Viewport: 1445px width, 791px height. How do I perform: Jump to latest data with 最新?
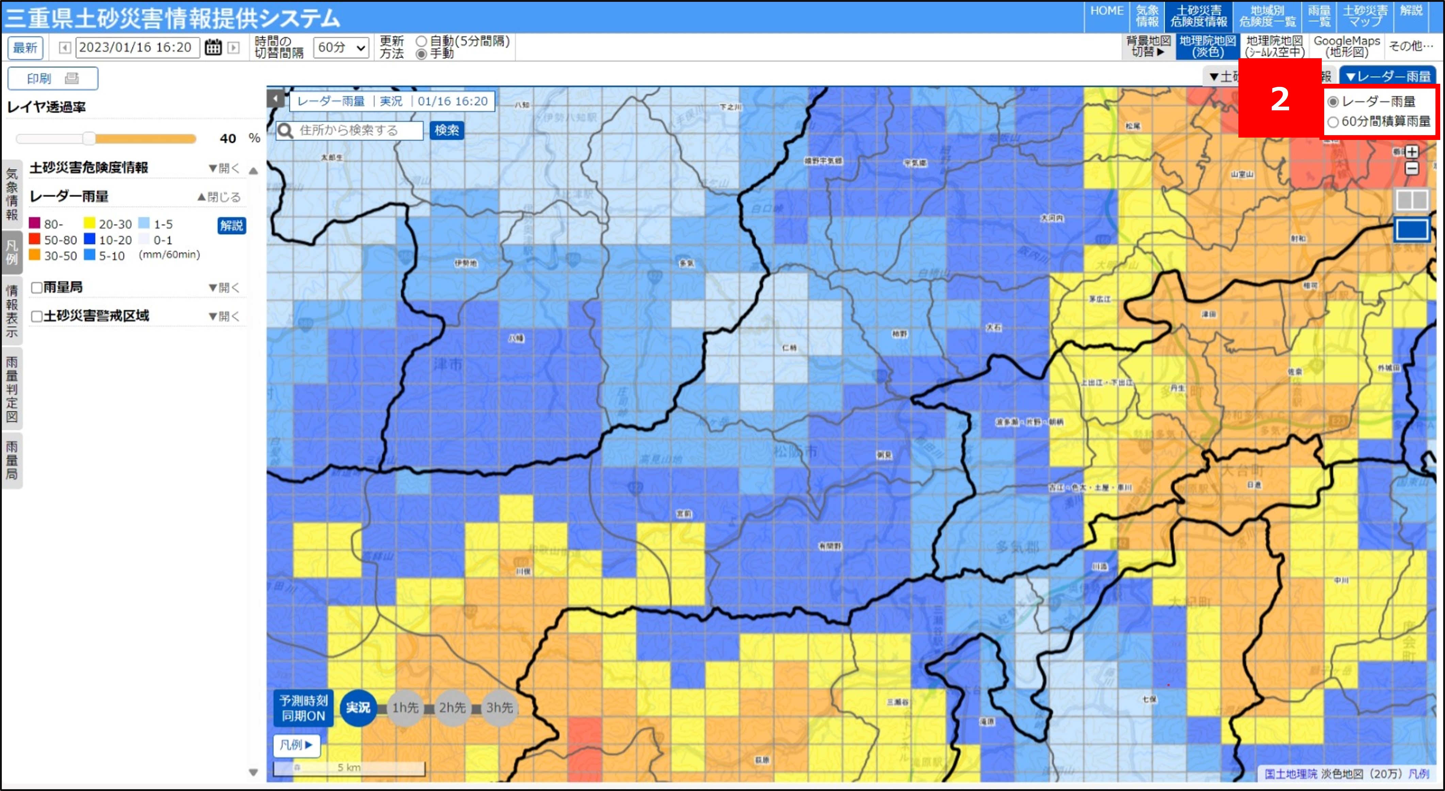tap(25, 48)
